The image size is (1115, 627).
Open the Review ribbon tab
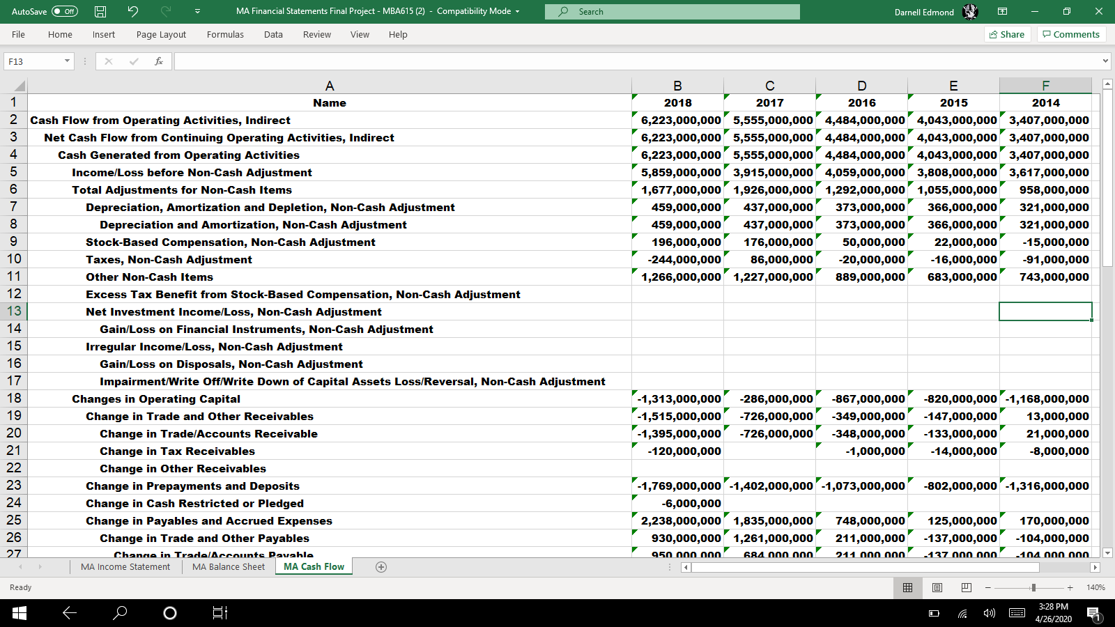[x=317, y=34]
